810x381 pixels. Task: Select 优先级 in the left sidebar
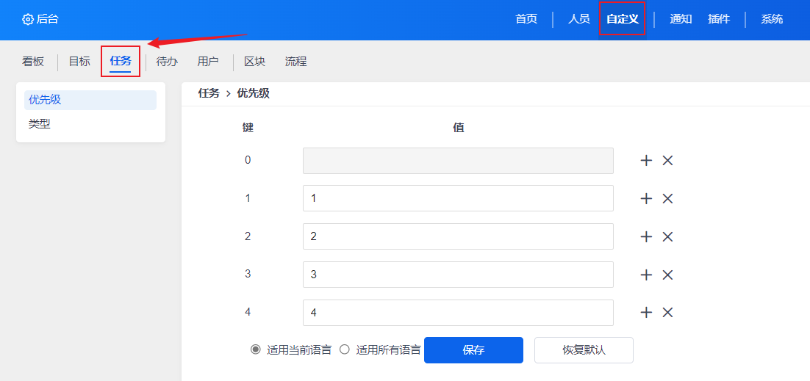(45, 100)
